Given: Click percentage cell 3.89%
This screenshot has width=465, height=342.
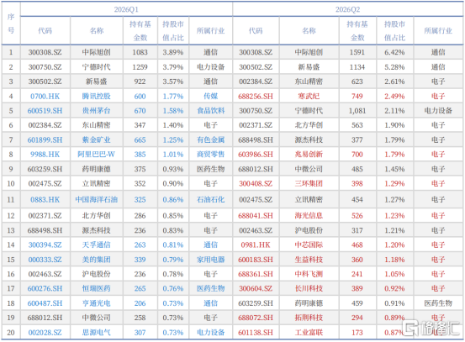Looking at the screenshot, I should [x=173, y=52].
